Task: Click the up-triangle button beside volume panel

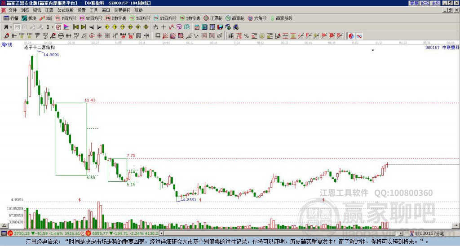Action: click(4, 226)
